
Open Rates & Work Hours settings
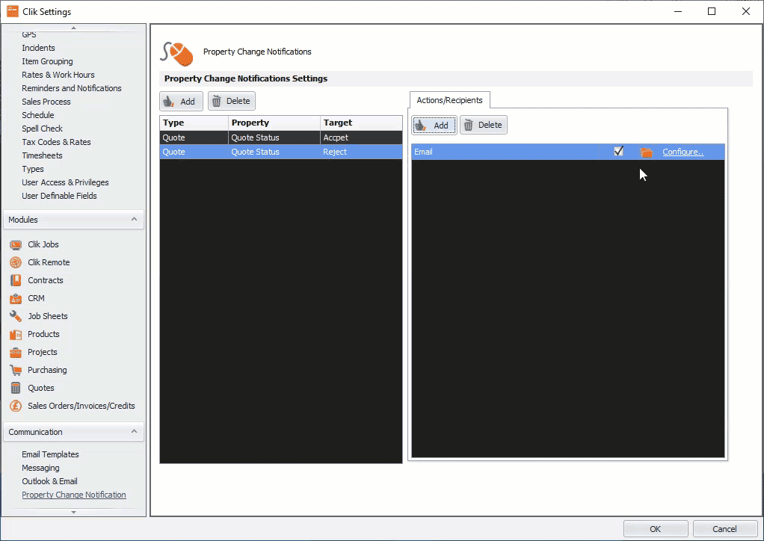coord(58,75)
